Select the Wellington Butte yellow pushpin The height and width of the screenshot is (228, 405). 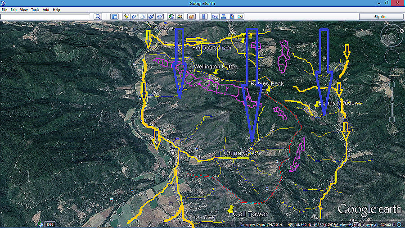click(216, 71)
